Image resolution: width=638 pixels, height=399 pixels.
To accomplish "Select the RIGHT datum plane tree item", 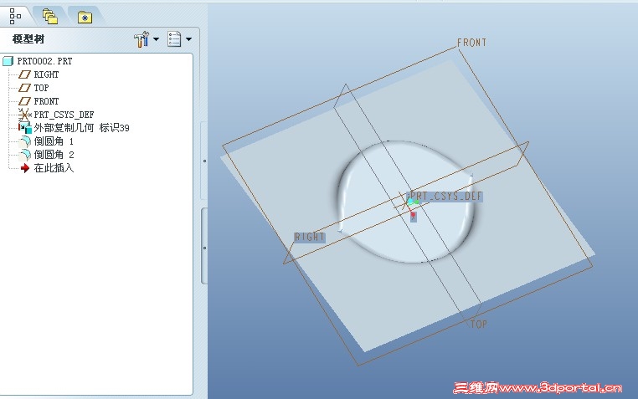I will click(x=46, y=74).
